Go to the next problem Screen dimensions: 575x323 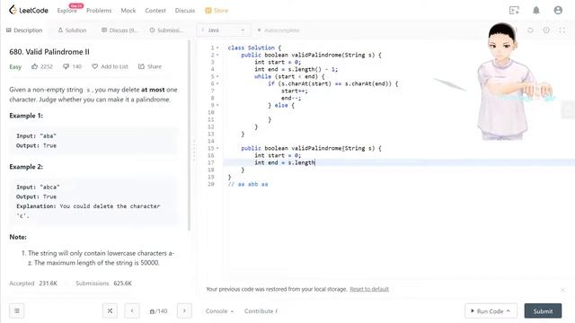click(x=184, y=311)
